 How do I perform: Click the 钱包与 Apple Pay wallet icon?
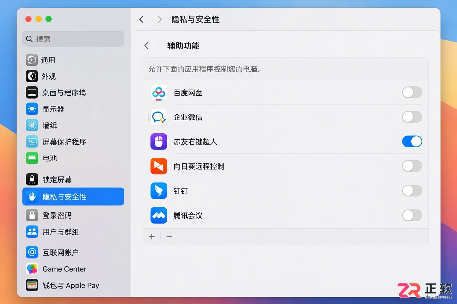pos(32,285)
